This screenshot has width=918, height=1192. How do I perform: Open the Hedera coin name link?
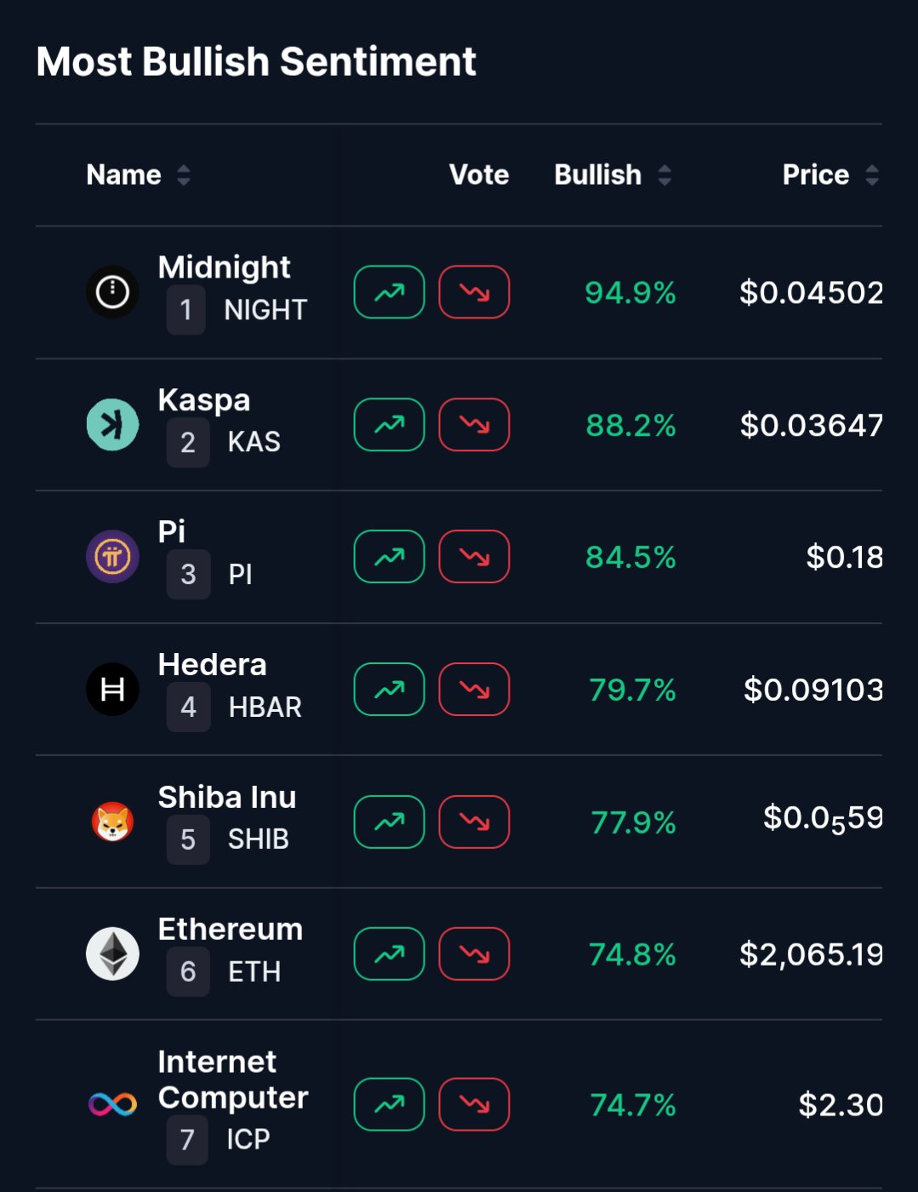pyautogui.click(x=213, y=665)
